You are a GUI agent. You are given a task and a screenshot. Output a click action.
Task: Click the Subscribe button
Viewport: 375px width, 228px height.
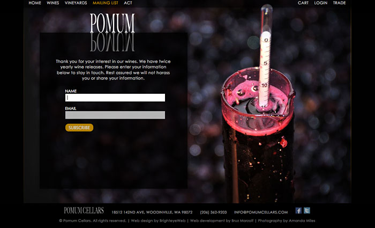[x=79, y=128]
